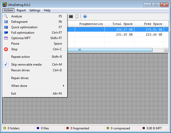Open the boot time scan console icon

pos(71,16)
